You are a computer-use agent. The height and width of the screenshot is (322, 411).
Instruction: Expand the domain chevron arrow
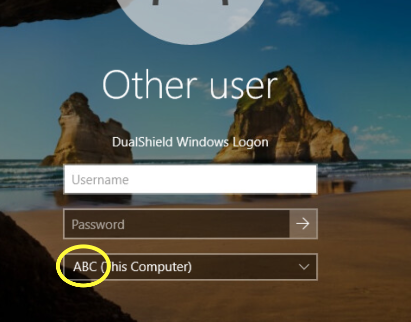pyautogui.click(x=304, y=267)
